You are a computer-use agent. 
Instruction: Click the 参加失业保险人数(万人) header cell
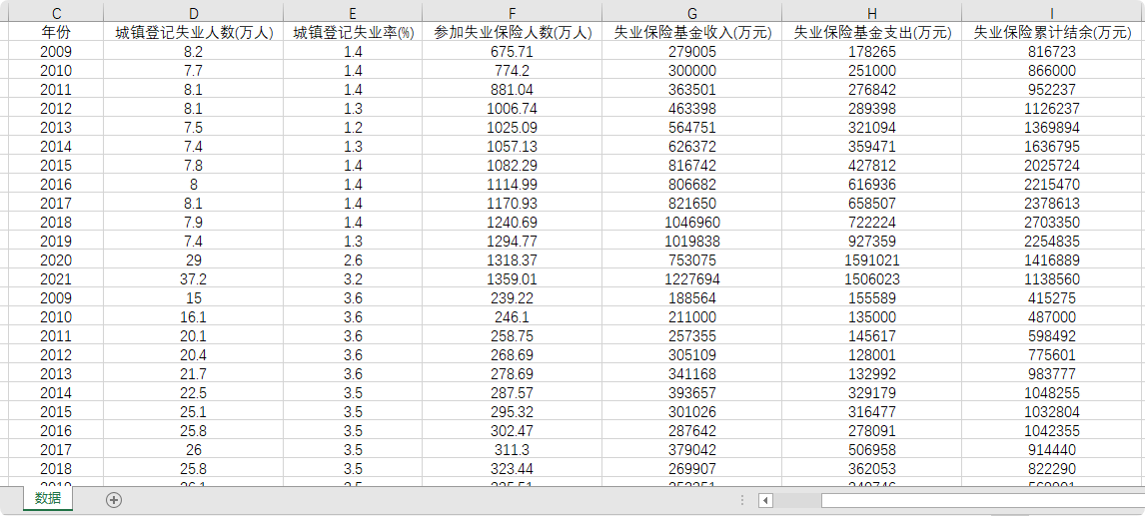pyautogui.click(x=512, y=32)
